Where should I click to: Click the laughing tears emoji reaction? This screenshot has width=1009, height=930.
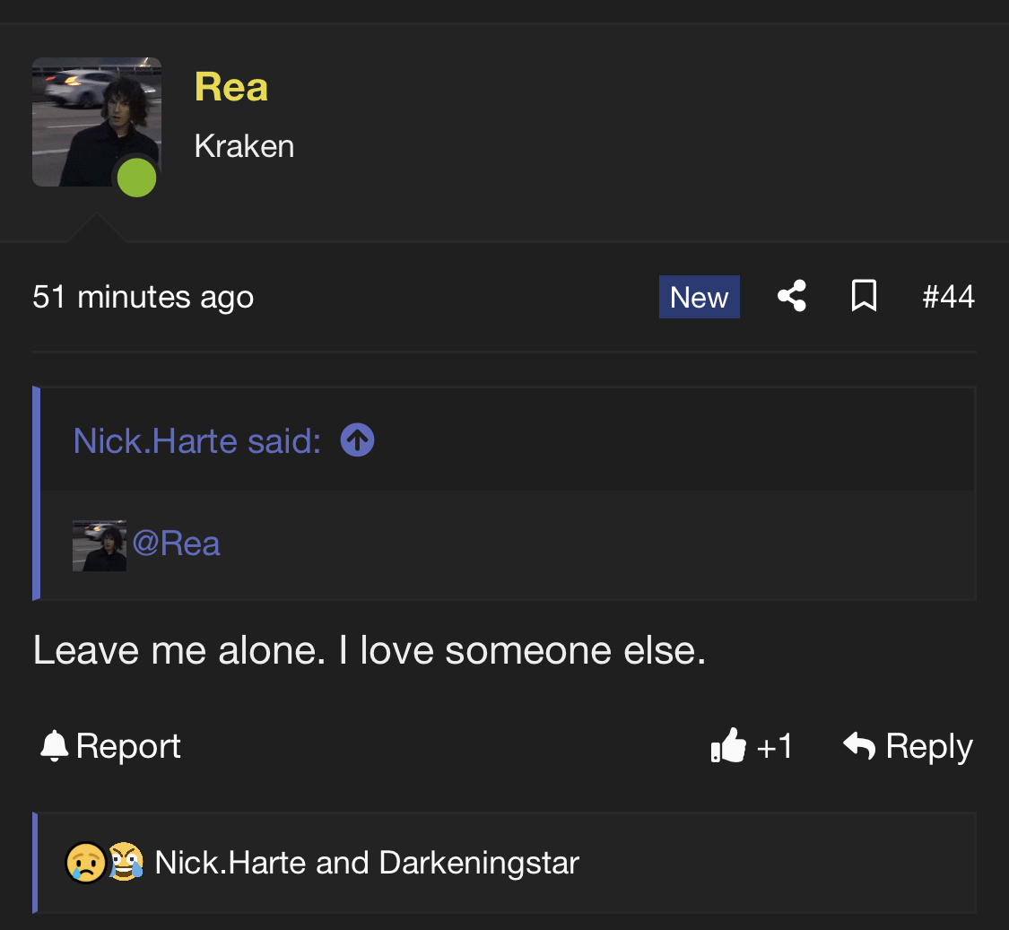pyautogui.click(x=126, y=863)
